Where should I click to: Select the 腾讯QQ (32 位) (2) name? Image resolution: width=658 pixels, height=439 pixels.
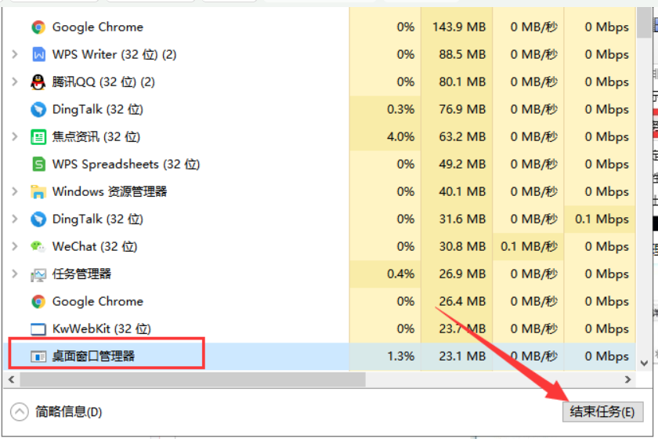tap(103, 82)
